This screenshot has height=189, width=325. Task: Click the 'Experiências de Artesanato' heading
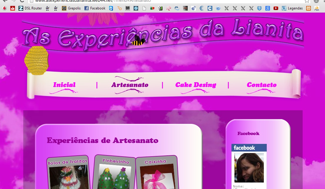click(103, 140)
